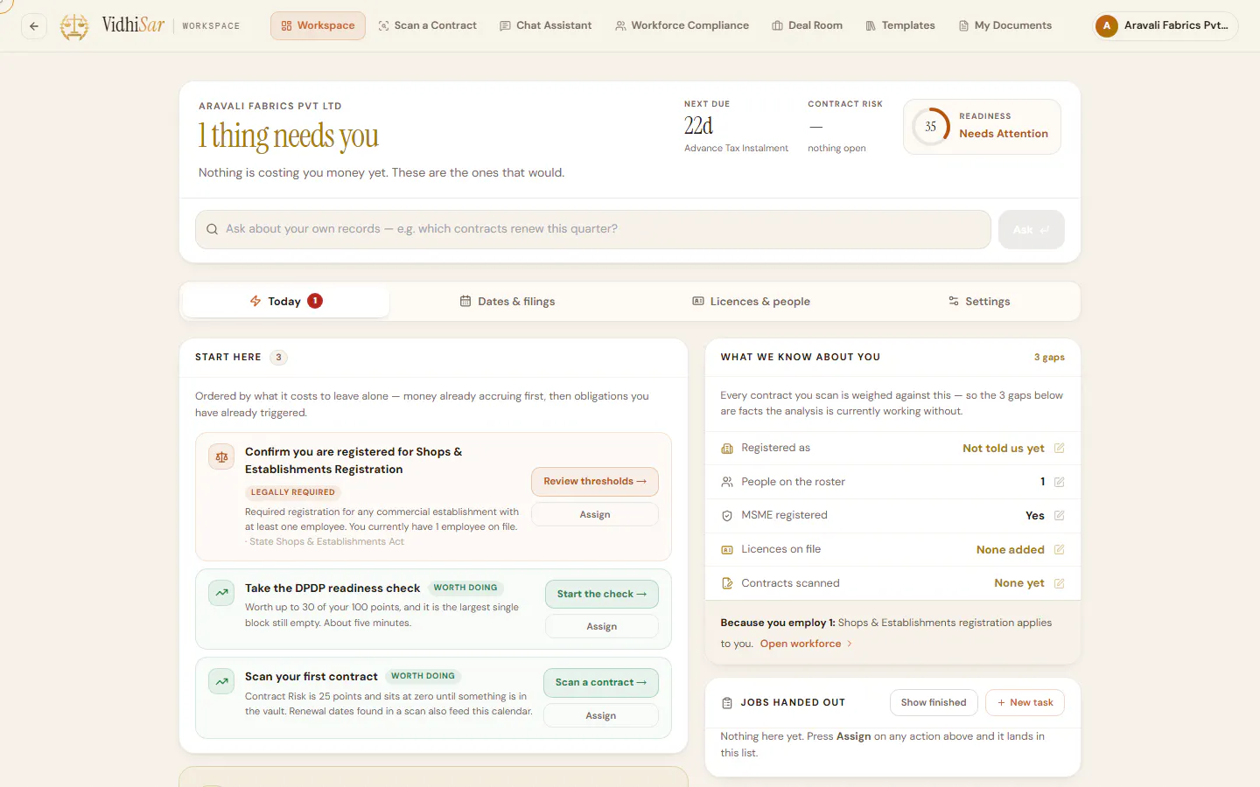Viewport: 1260px width, 787px height.
Task: Click the shield icon beside MSME registered
Action: (x=727, y=516)
